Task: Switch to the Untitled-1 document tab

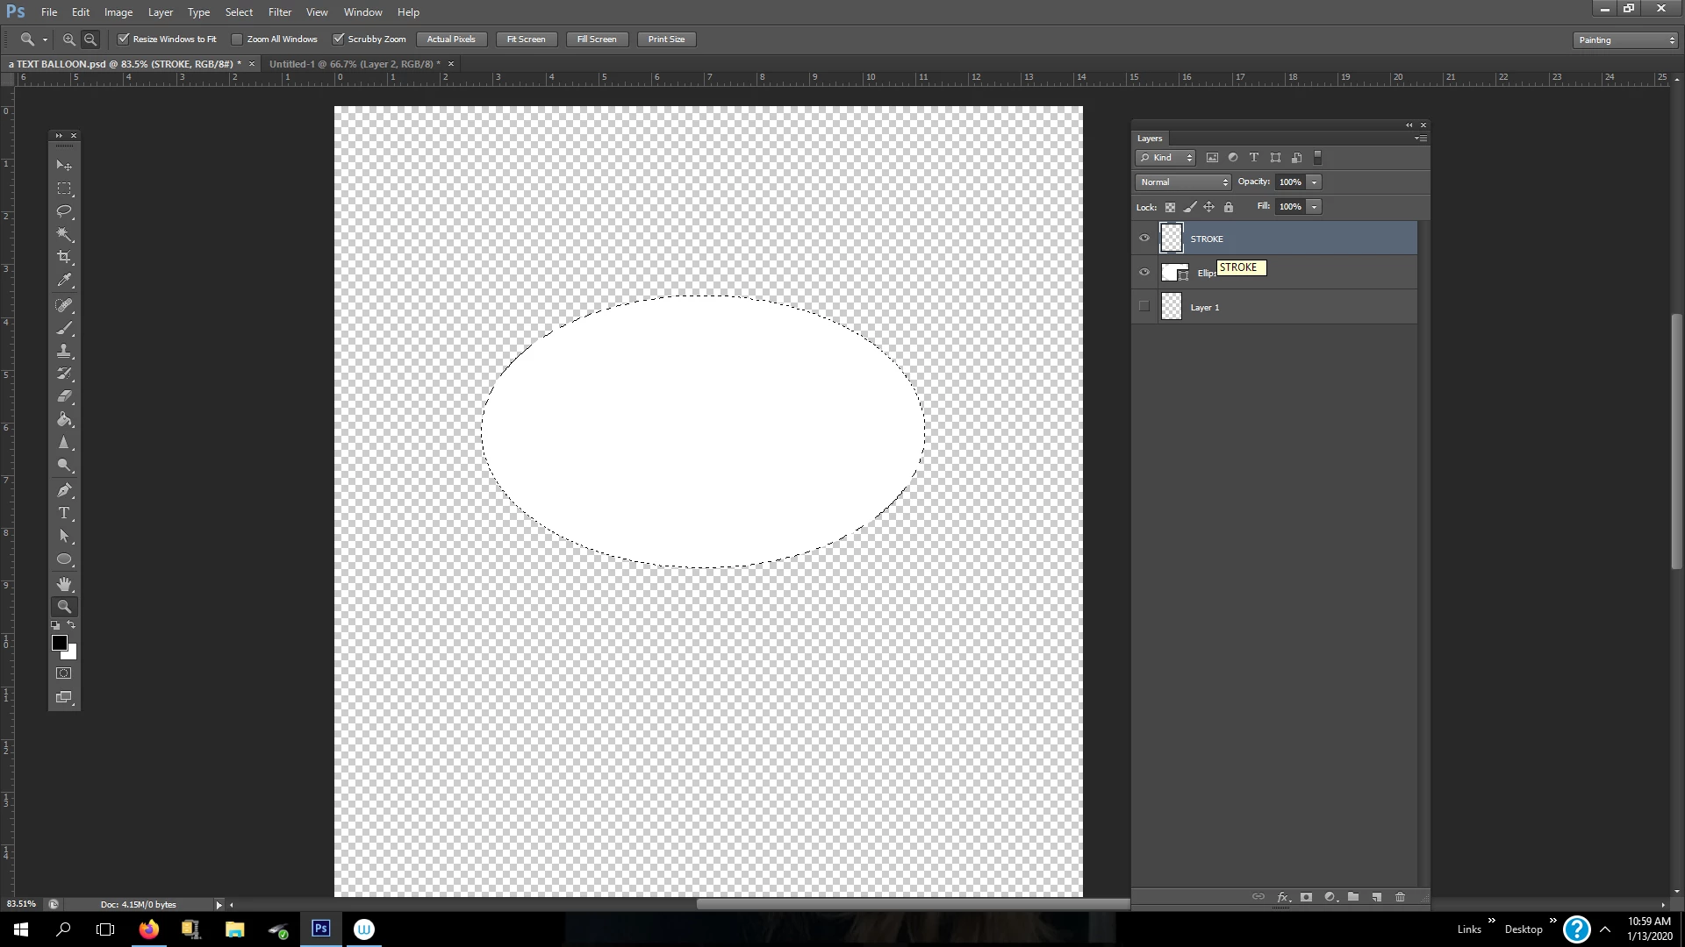Action: [x=354, y=64]
